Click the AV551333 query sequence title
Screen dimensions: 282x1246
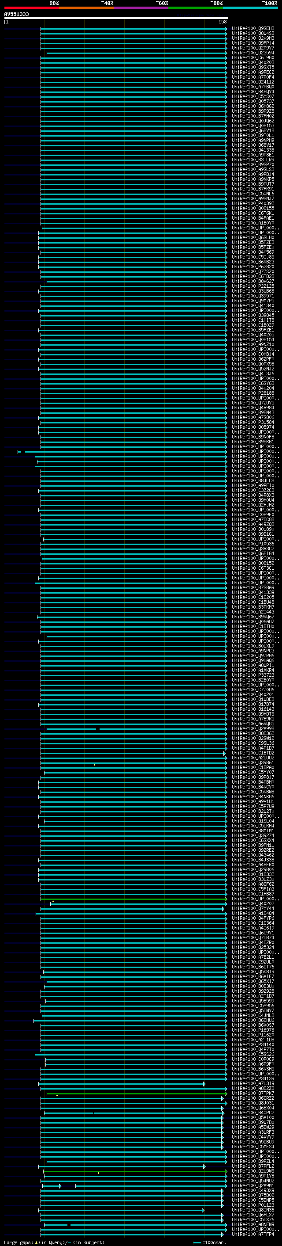(16, 14)
